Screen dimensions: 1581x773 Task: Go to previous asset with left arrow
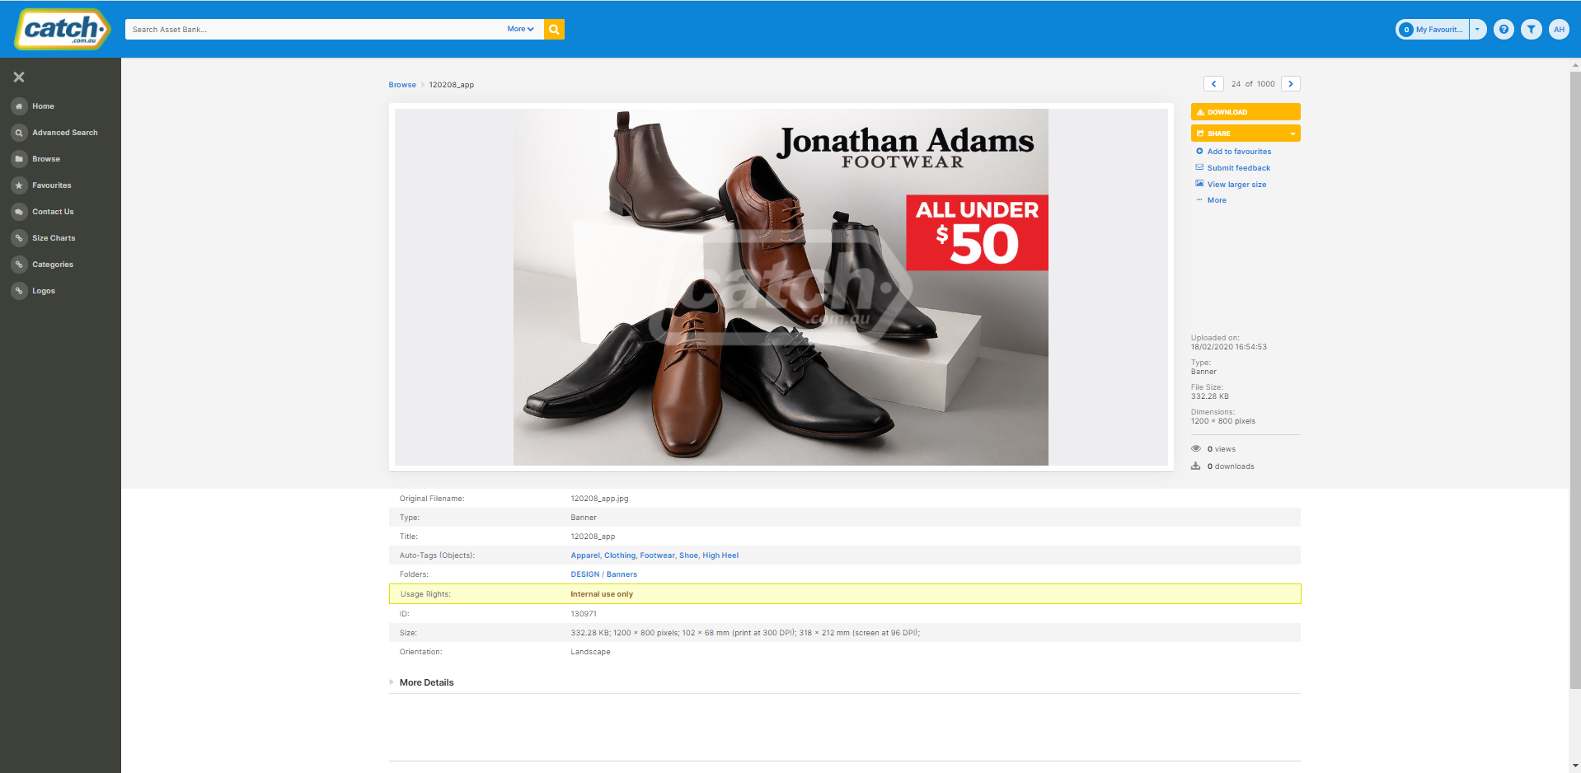[x=1213, y=84]
